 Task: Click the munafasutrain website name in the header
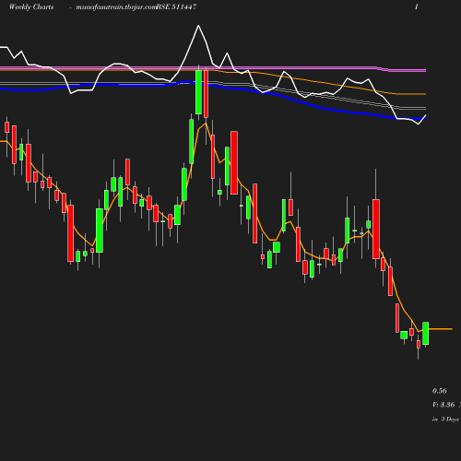coord(116,7)
